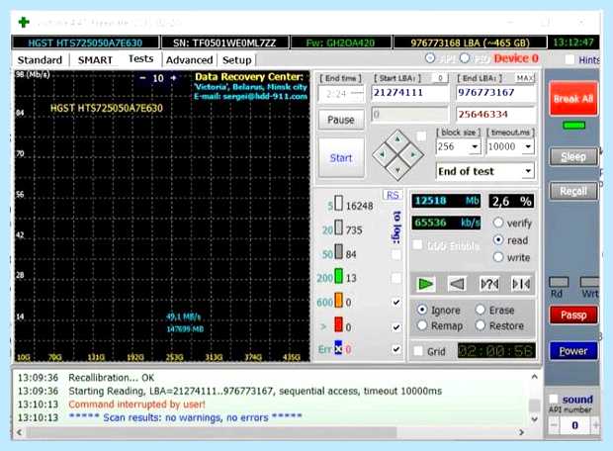Click the plus icon to increase graph scale
The image size is (613, 451).
point(174,78)
